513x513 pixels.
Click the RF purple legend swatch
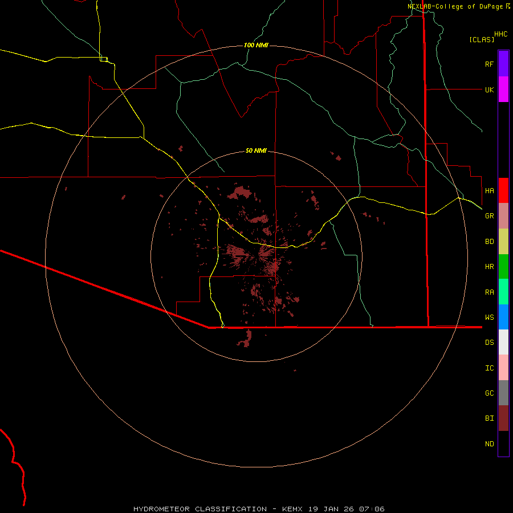pos(503,64)
